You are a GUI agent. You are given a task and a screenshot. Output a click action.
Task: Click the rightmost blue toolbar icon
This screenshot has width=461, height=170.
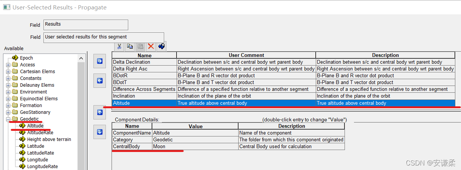tap(161, 46)
